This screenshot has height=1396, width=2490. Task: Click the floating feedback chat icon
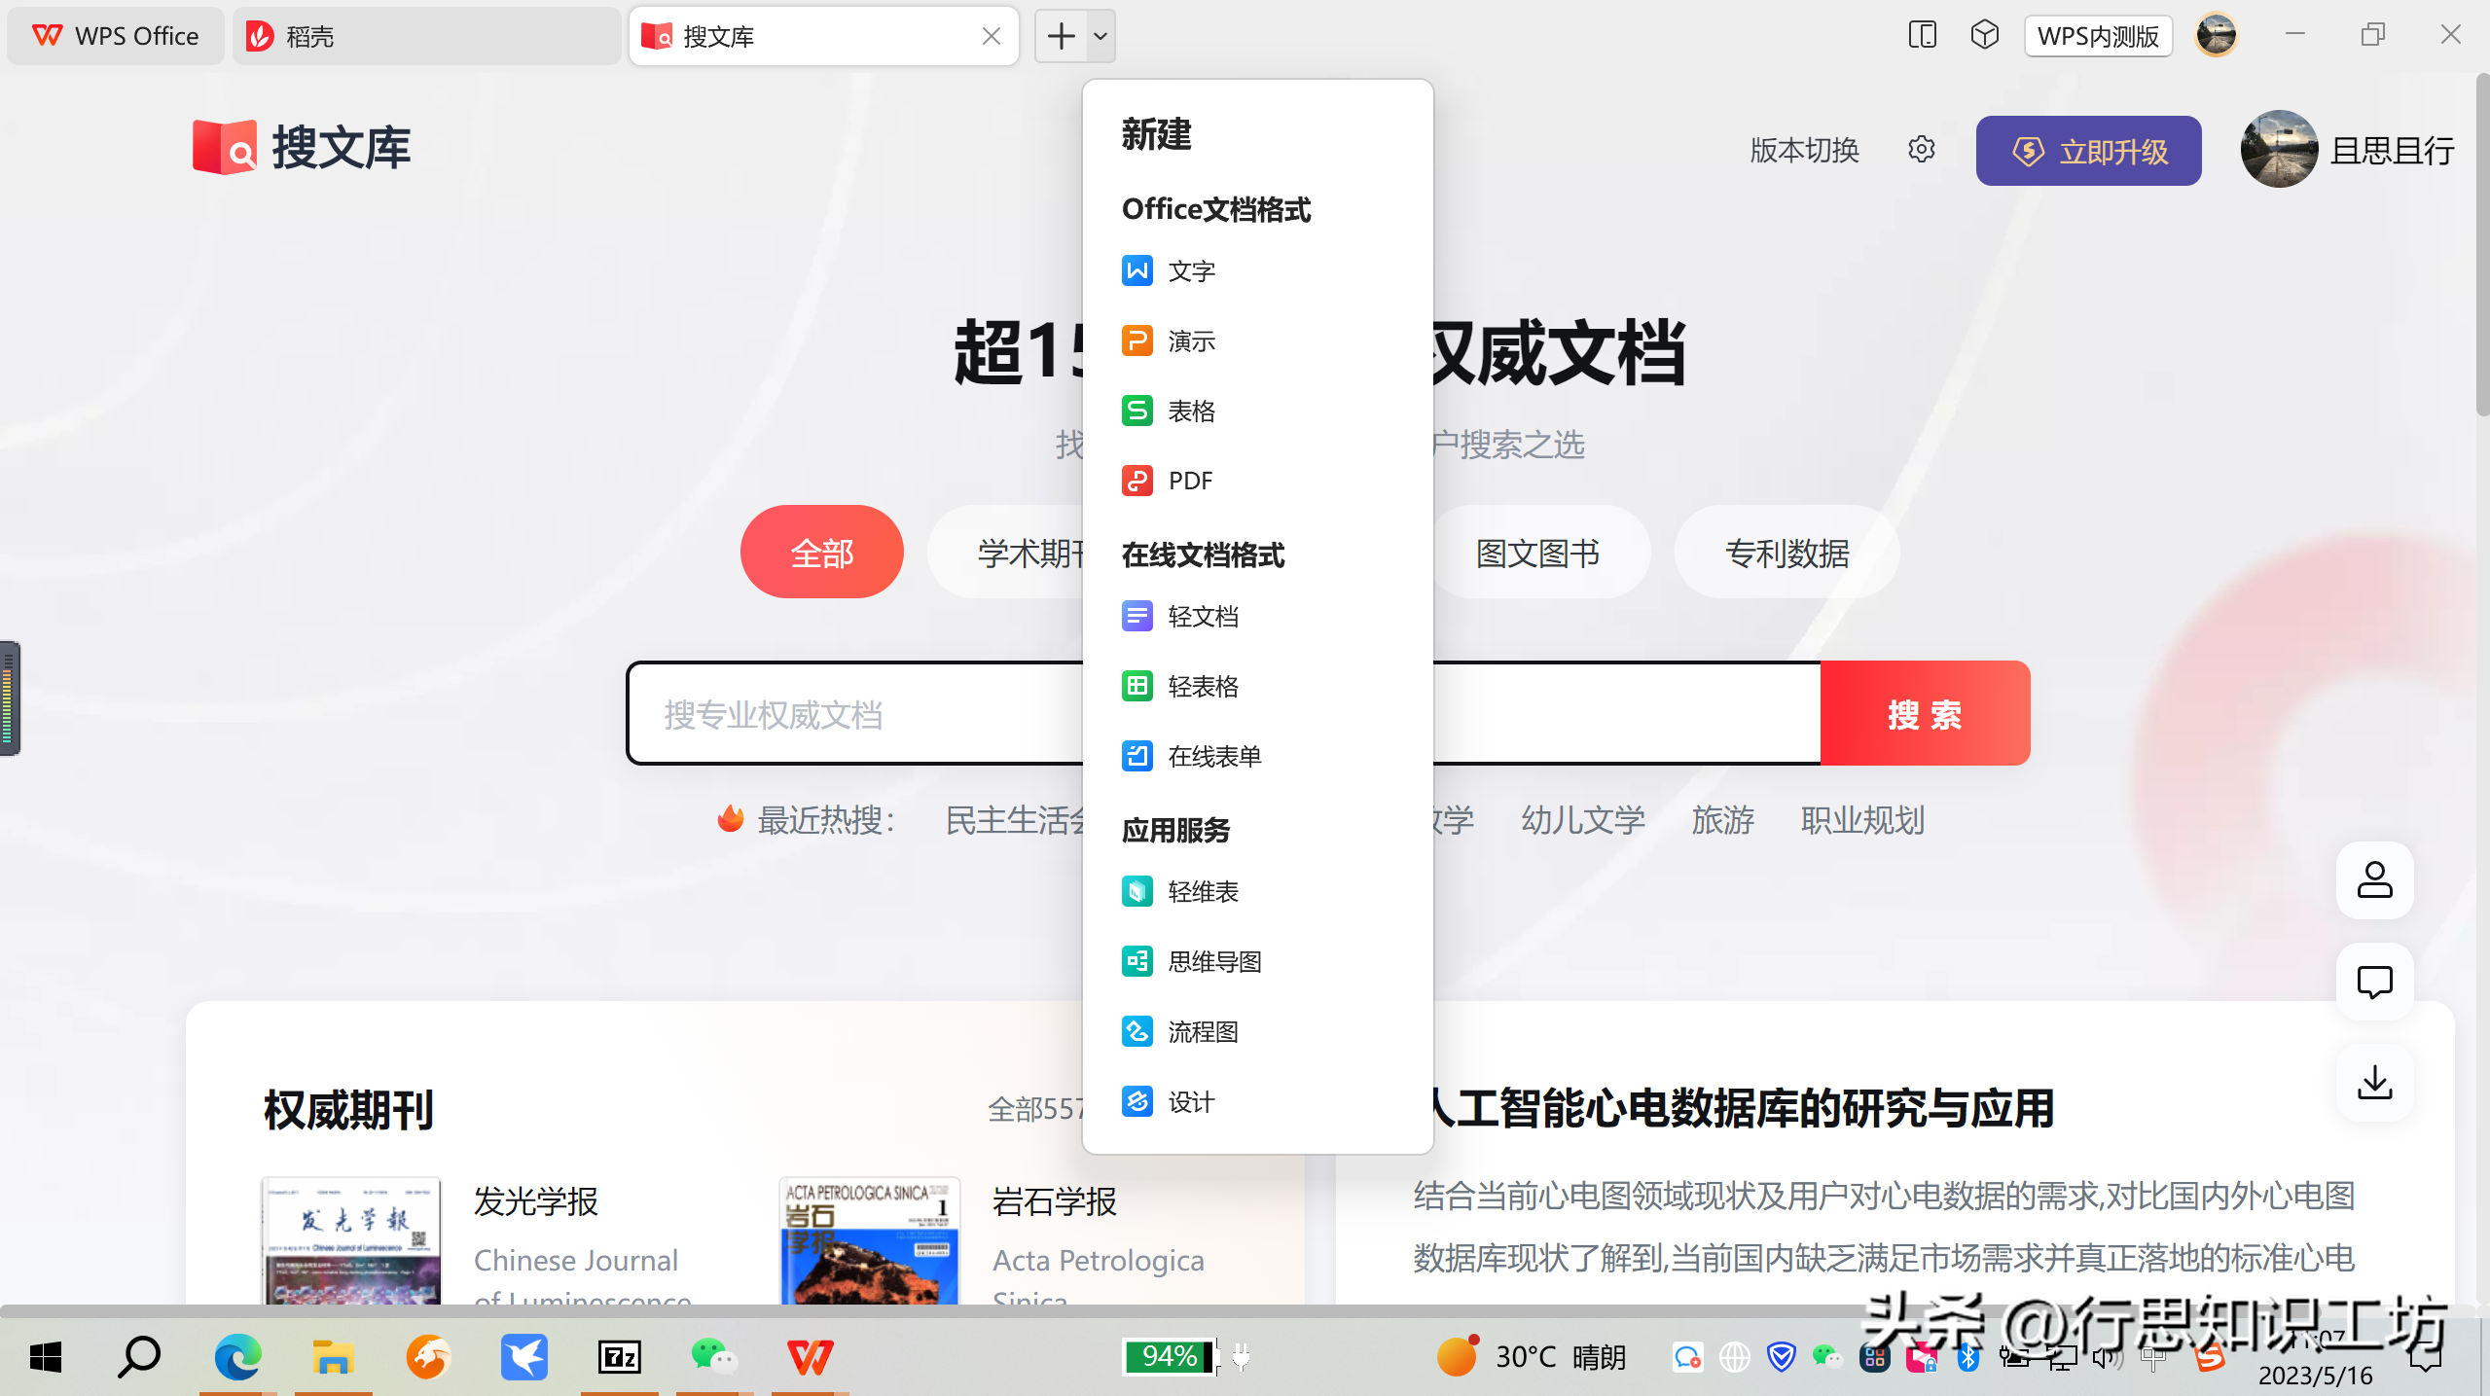[x=2374, y=982]
